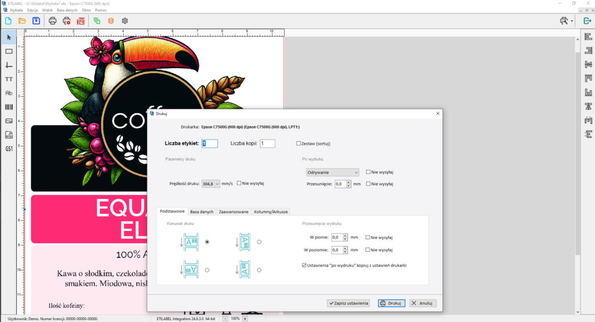Select the top-right print direction radio button

259,242
